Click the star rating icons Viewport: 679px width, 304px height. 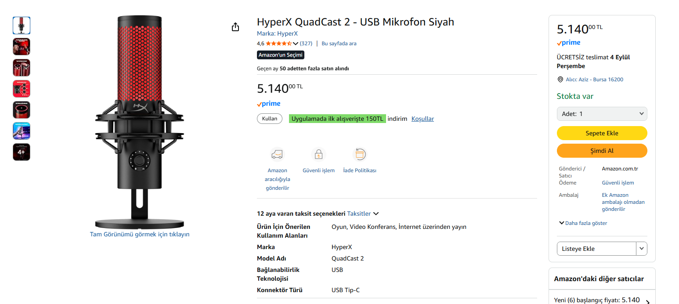click(x=278, y=43)
